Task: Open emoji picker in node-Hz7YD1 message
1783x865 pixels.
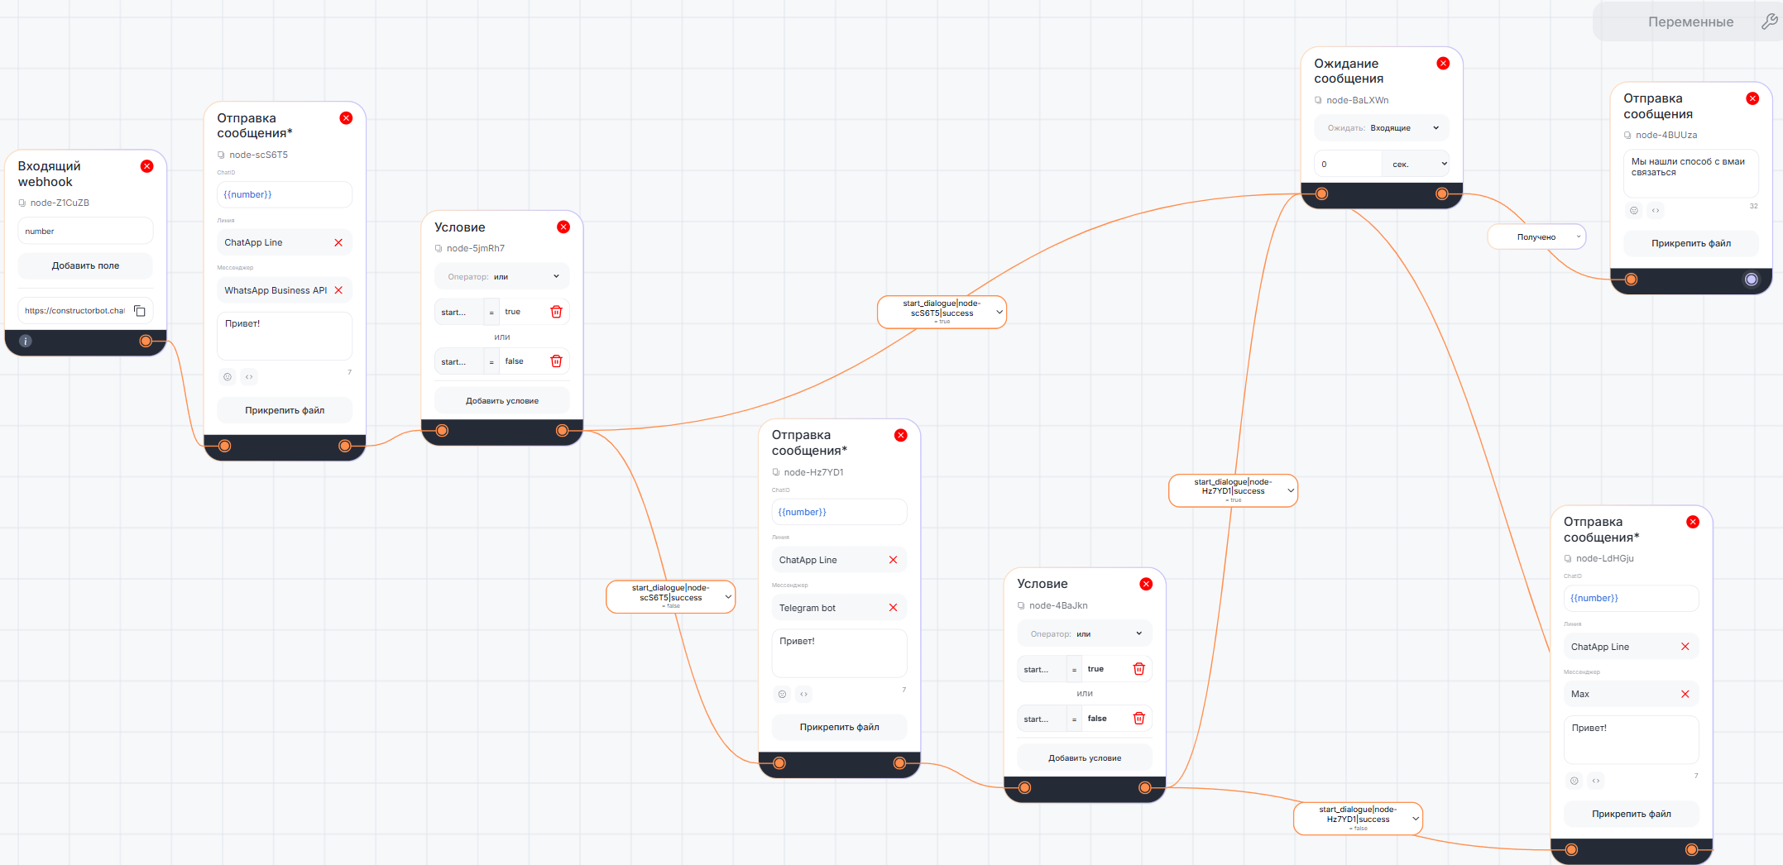Action: coord(782,694)
